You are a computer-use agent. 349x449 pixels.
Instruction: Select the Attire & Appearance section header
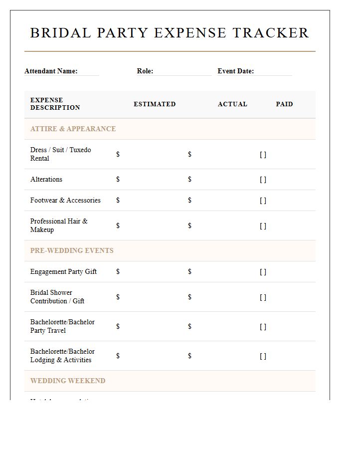coord(170,129)
